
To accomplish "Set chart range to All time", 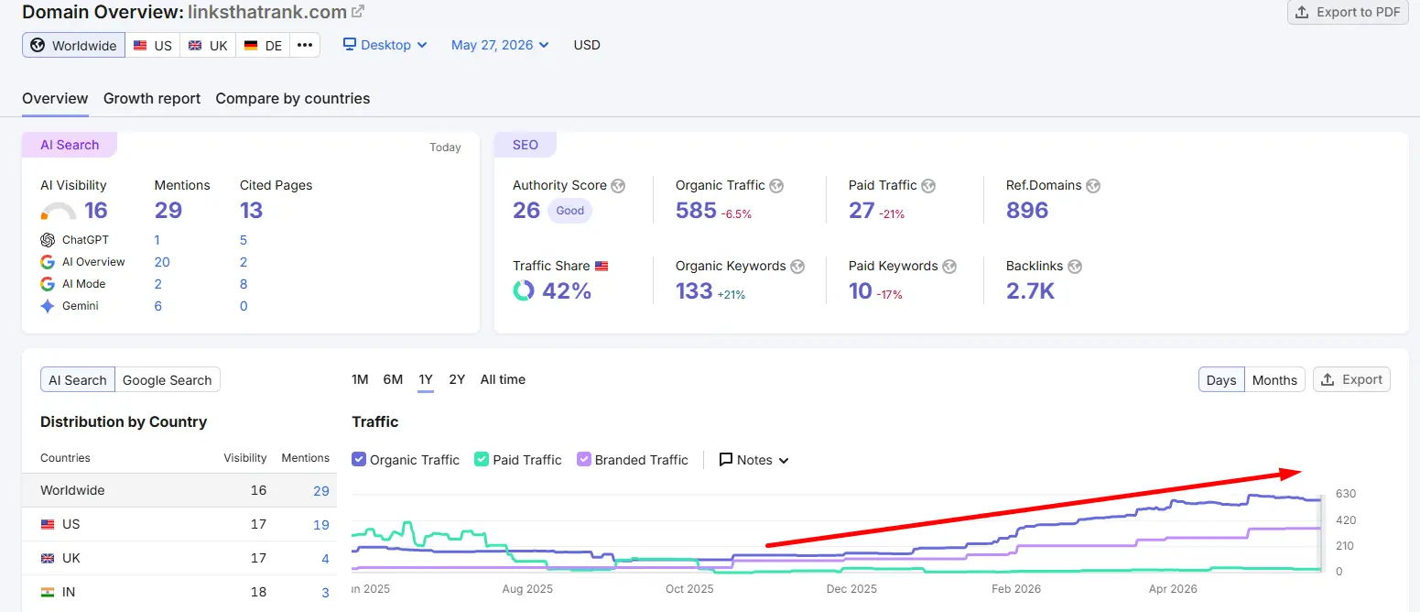I will 503,379.
